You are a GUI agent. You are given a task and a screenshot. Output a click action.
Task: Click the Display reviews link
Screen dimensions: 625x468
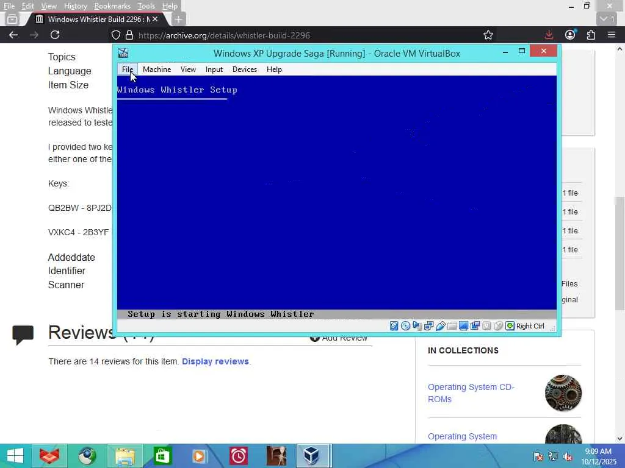[215, 361]
